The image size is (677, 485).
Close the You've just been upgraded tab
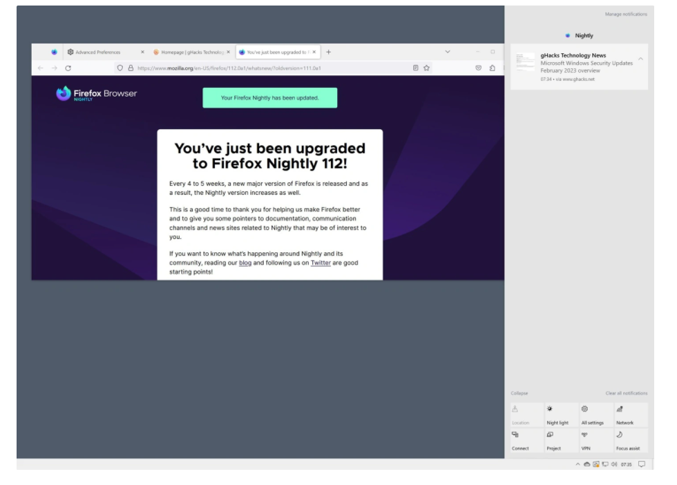click(314, 52)
